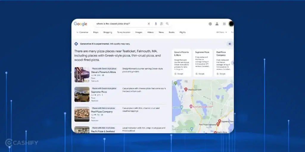Click Paul's Pizza & Seafood thumbnail
The image size is (305, 152).
tap(82, 130)
